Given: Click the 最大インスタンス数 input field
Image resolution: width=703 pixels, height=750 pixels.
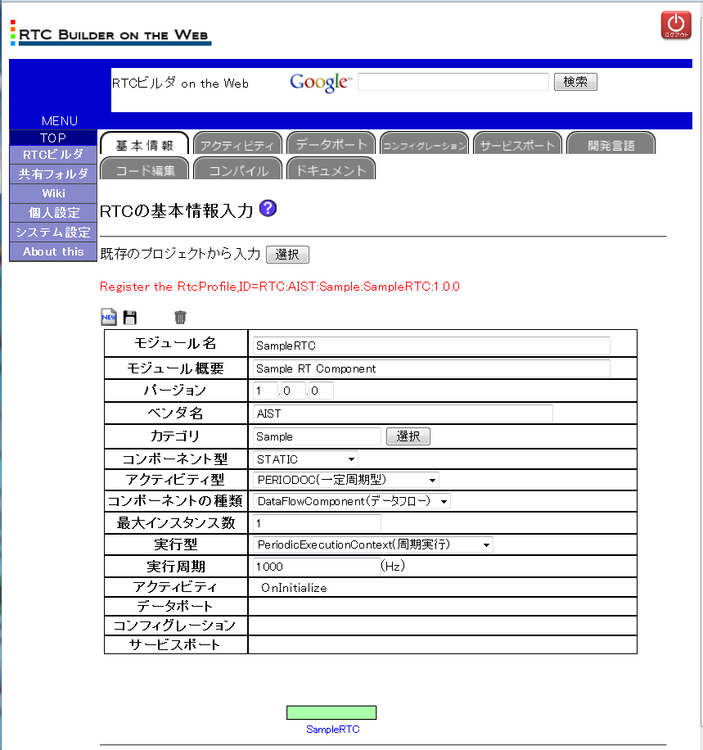Looking at the screenshot, I should [x=317, y=523].
